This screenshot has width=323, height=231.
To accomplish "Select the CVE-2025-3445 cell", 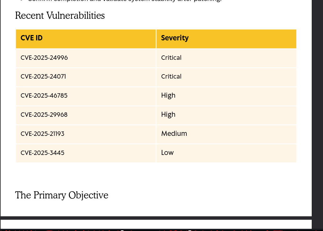I will [43, 153].
